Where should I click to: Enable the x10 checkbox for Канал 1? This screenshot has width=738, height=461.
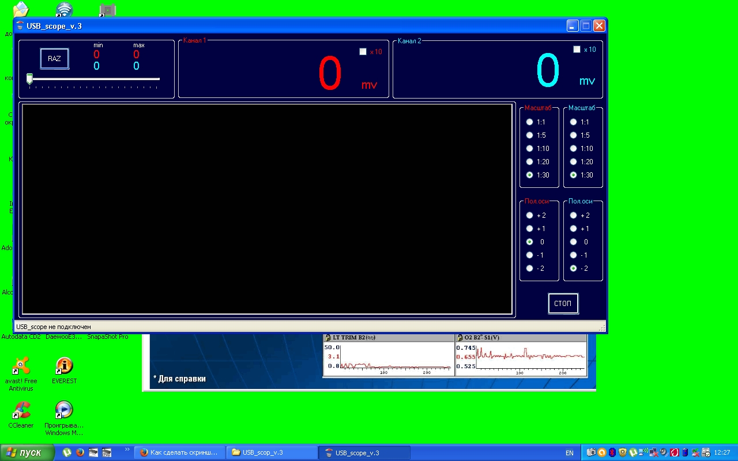pos(363,51)
